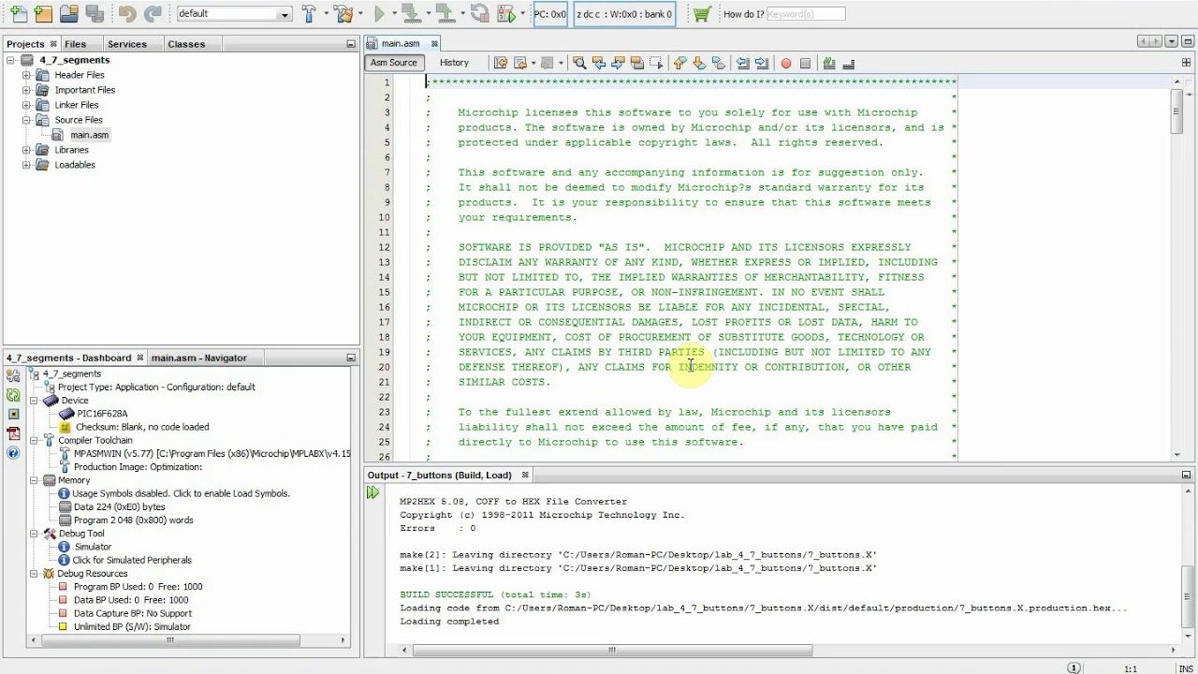The width and height of the screenshot is (1198, 674).
Task: Click the Shift Line Right icon
Action: coord(762,63)
